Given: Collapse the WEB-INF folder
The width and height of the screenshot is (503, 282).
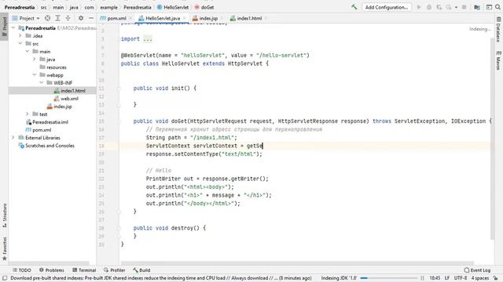Looking at the screenshot, I should click(x=42, y=83).
